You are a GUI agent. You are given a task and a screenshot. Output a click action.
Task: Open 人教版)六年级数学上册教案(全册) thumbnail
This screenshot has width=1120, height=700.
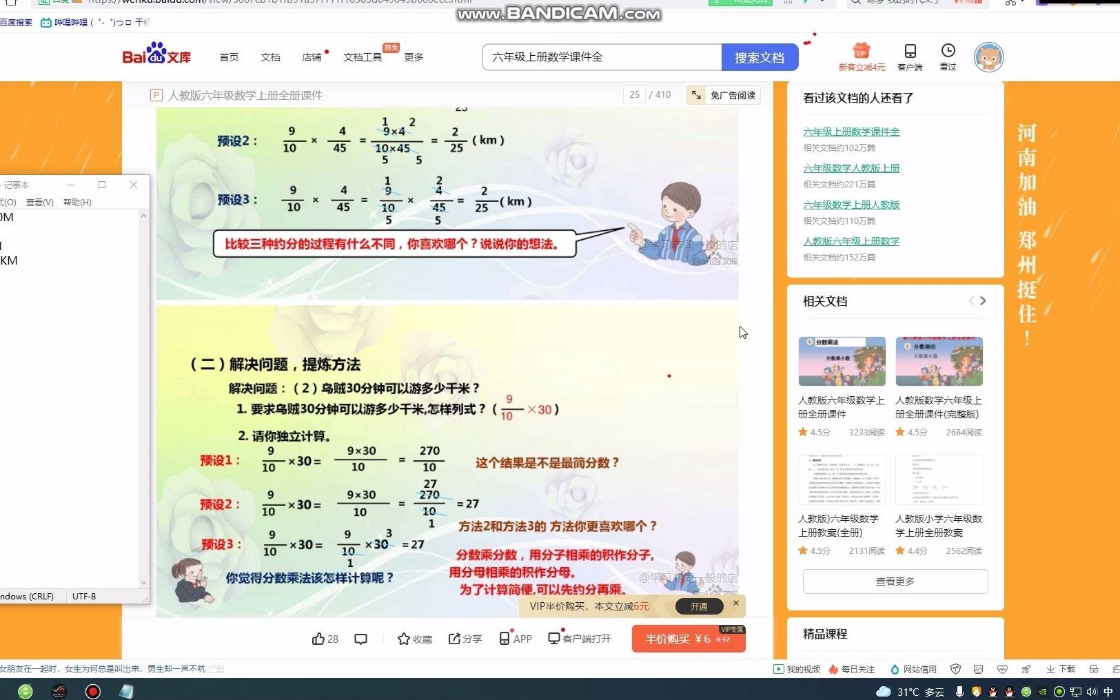[842, 480]
